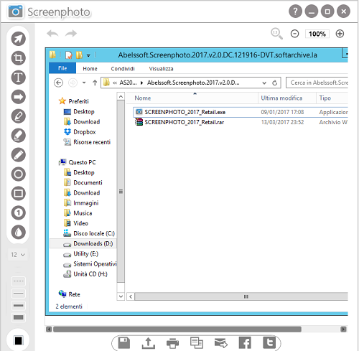Select SCREENPHOTO_2017_Retail.rar file
The width and height of the screenshot is (359, 351).
coord(185,122)
